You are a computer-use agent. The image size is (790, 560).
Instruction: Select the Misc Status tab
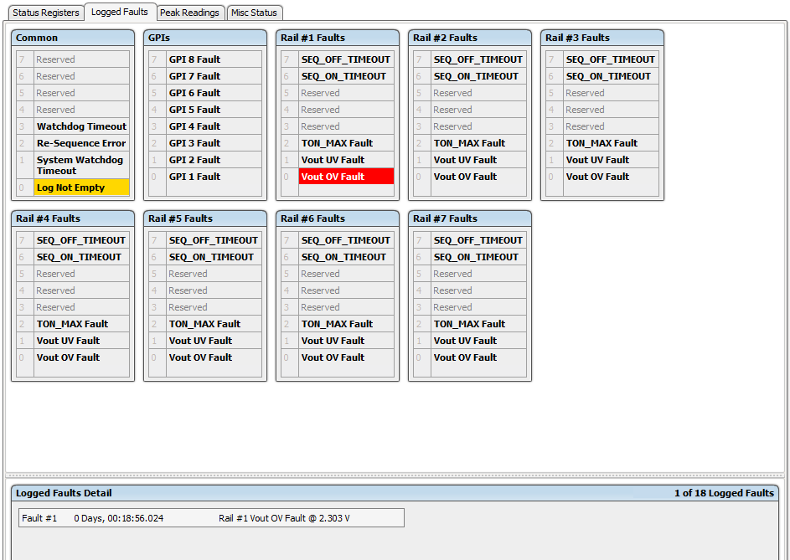pos(254,13)
